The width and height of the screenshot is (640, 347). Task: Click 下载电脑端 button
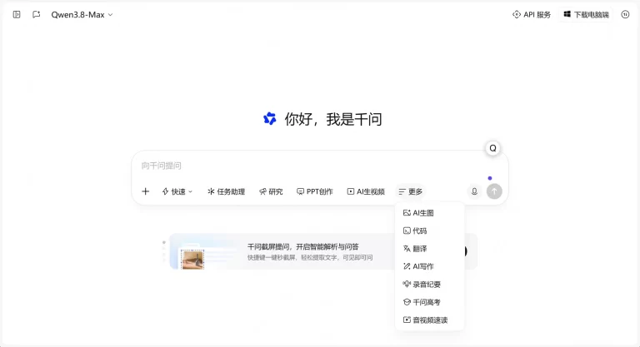tap(586, 15)
